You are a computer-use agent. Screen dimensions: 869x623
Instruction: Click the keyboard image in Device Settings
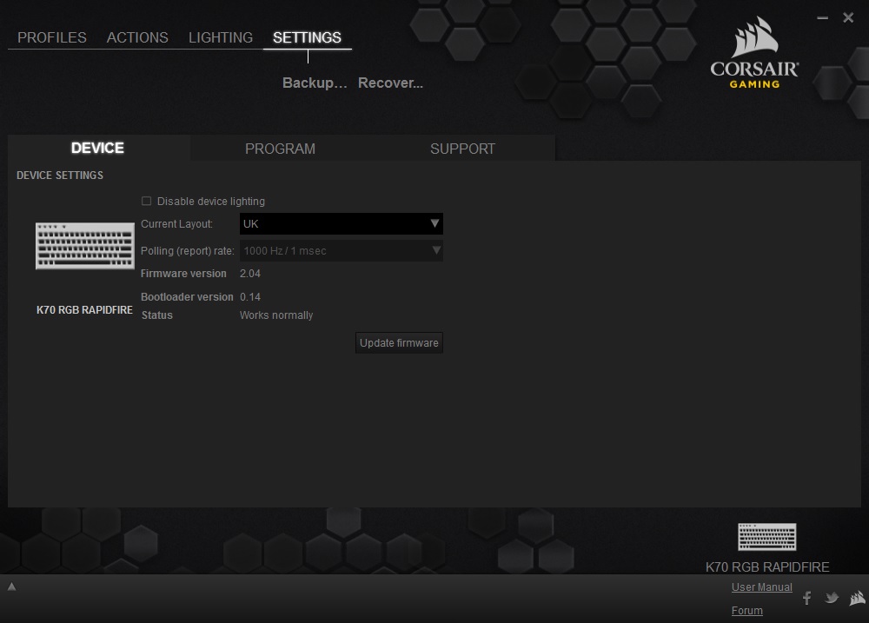[85, 246]
